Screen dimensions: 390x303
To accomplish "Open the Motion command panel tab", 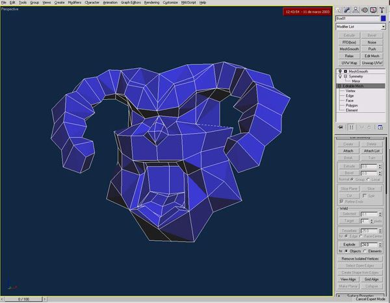I will pyautogui.click(x=365, y=10).
